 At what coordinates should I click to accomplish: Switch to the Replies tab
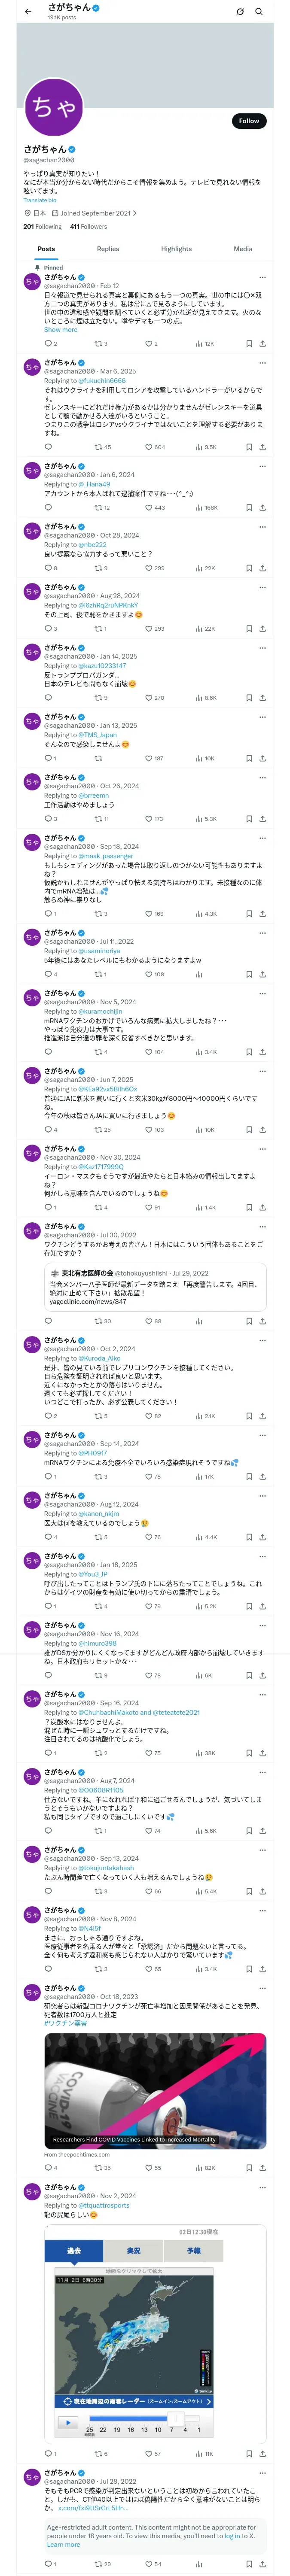108,249
